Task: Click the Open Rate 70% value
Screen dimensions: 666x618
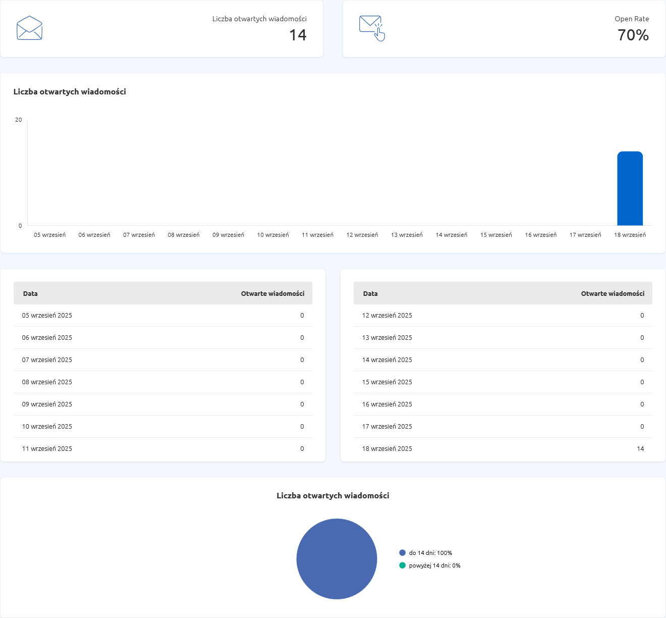Action: 633,35
